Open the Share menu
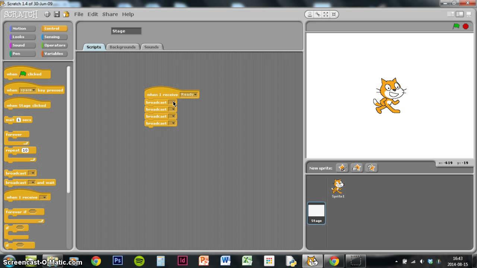Viewport: 477px width, 268px height. (x=110, y=14)
